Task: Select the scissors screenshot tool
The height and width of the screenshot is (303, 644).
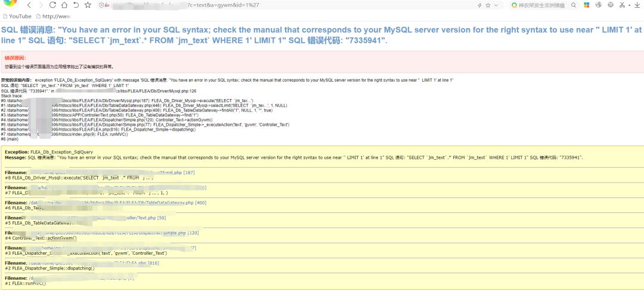Action: [x=622, y=5]
